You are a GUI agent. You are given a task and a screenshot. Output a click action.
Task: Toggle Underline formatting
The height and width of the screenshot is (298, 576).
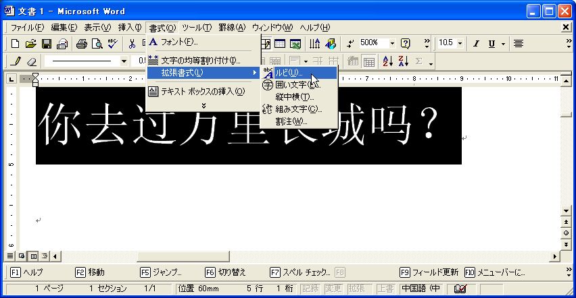491,43
